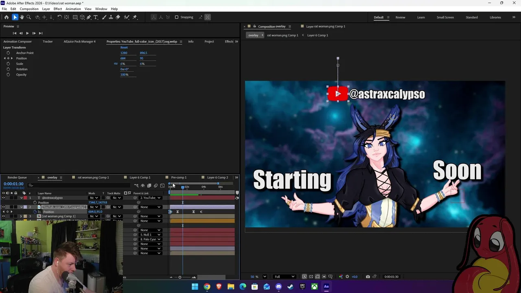Switch to the Learn workspace
This screenshot has width=521, height=293.
(x=421, y=17)
